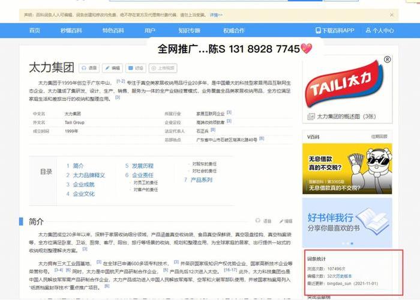Viewport: 420px width, 300px height.
Task: Open the 无息借款真的不交税 video thumbnail
Action: click(x=347, y=169)
